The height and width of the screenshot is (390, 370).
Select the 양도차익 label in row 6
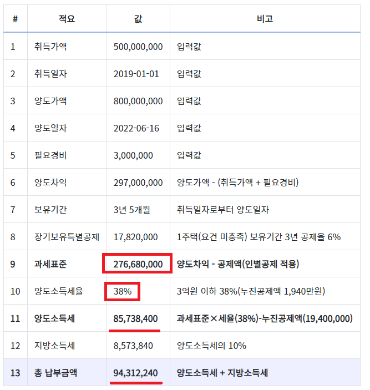50,183
